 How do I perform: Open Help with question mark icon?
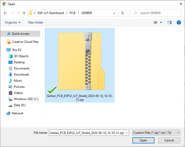pos(179,22)
